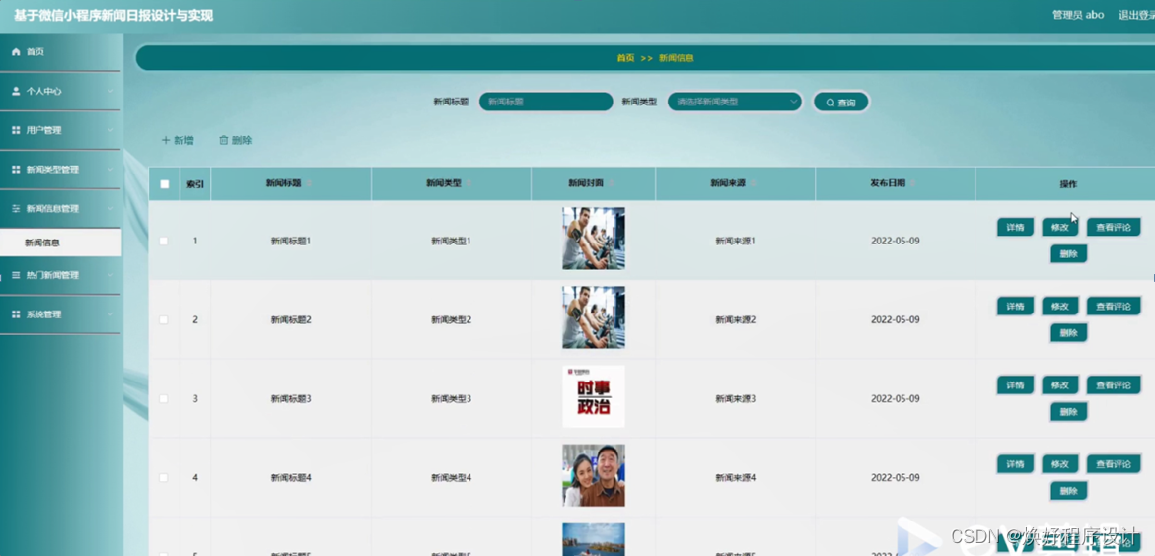Click 修改 for 新闻标题2
This screenshot has width=1155, height=556.
pos(1060,306)
